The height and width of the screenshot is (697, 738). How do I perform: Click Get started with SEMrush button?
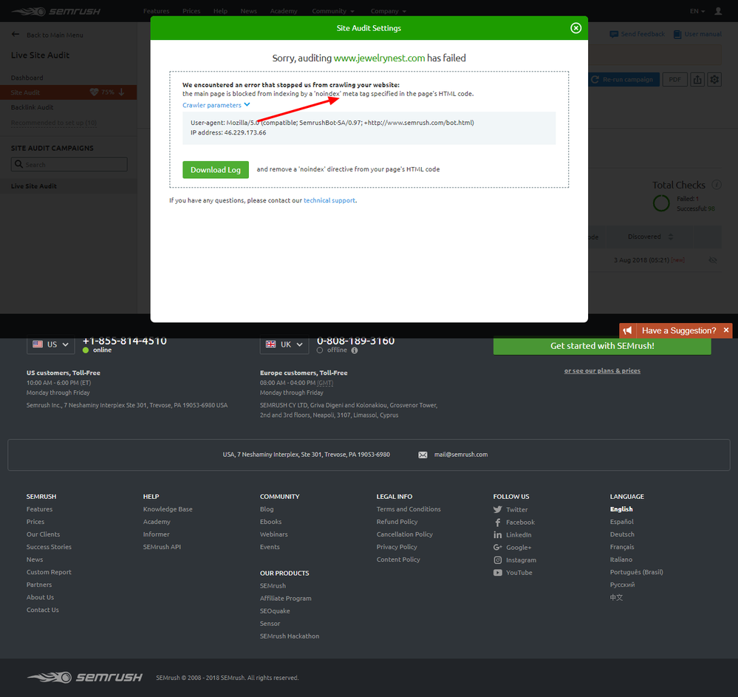tap(602, 346)
